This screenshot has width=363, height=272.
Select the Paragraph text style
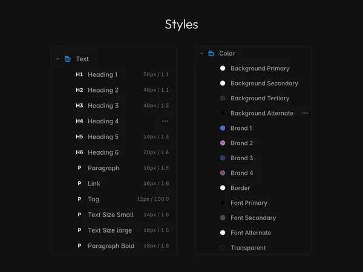(103, 168)
